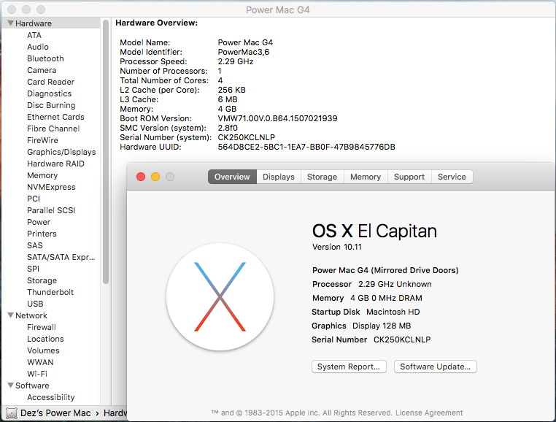Click the Boot ROM Version value VMW71.00V.0.B64.1507021939
Screen dimensions: 556x422
pos(277,119)
